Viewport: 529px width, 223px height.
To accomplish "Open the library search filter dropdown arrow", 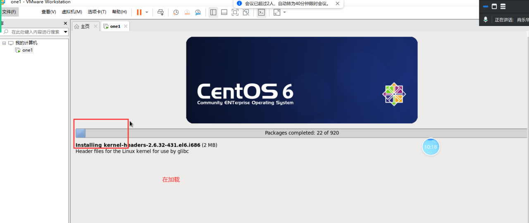I will tap(66, 32).
